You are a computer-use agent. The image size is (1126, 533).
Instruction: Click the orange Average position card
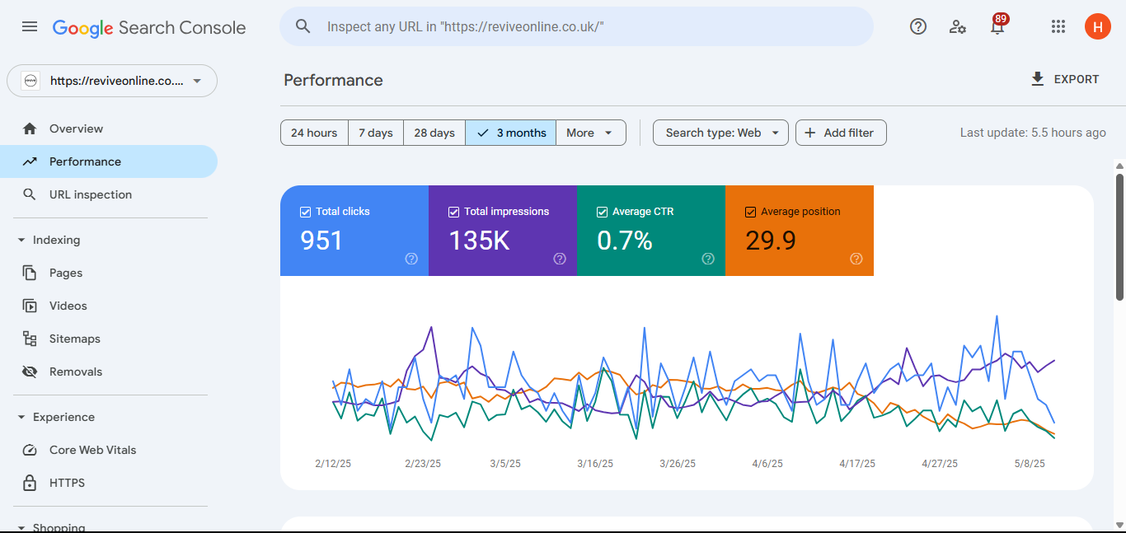800,231
